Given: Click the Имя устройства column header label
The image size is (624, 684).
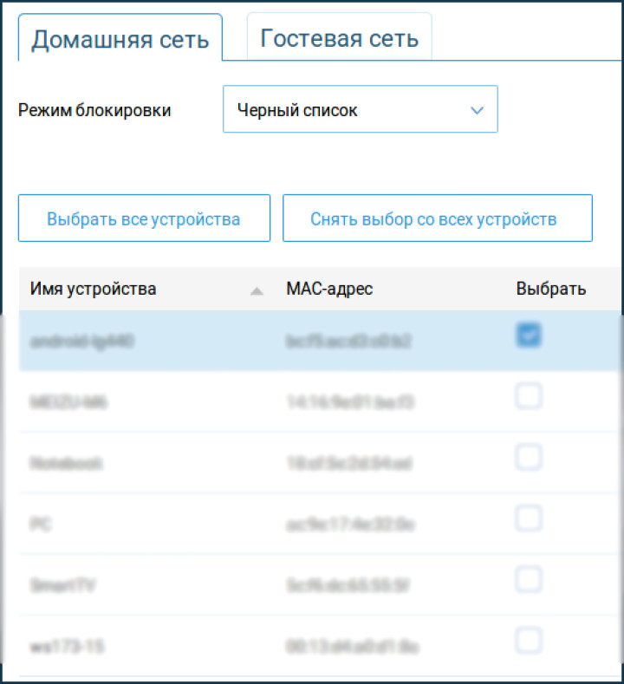Looking at the screenshot, I should point(94,290).
